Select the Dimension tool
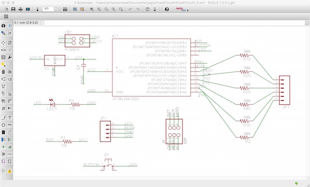 click(10, 154)
